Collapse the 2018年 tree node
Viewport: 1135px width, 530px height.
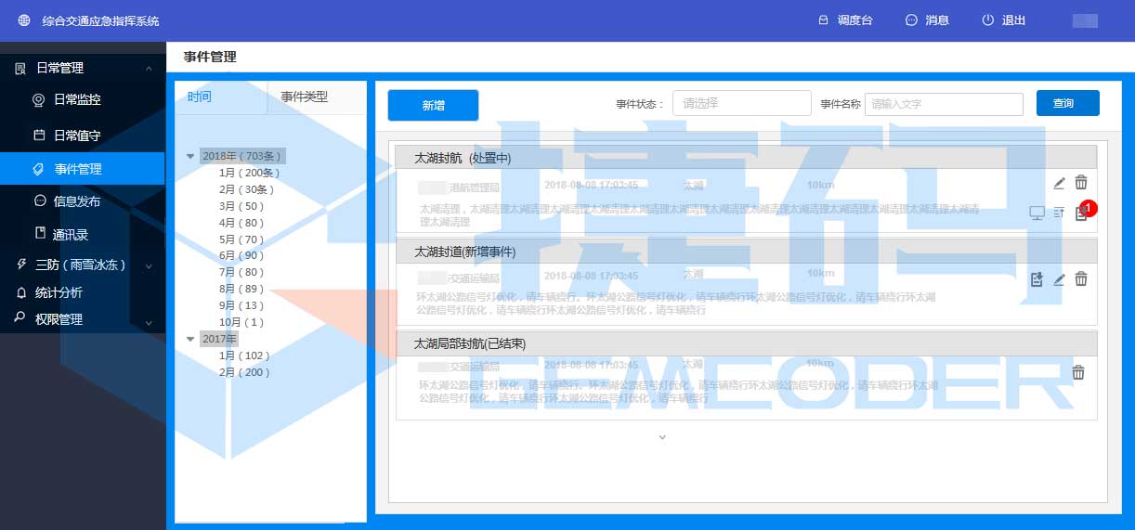[191, 156]
